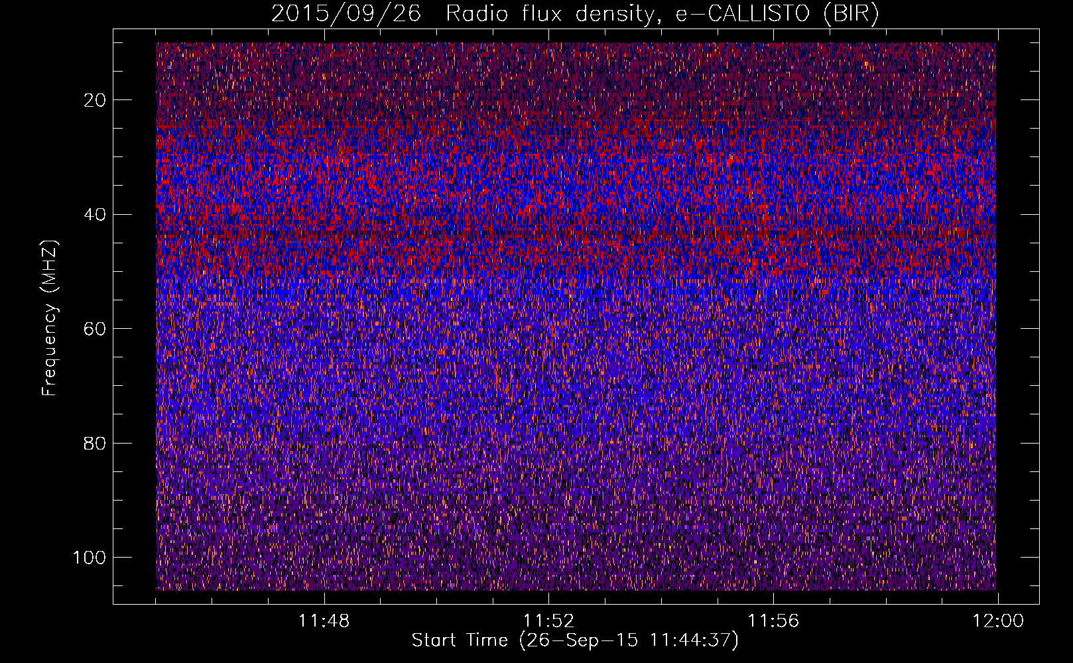Click the 'Start Time (26-Sep-15 11:44:37)' label
This screenshot has height=663, width=1073.
[575, 640]
